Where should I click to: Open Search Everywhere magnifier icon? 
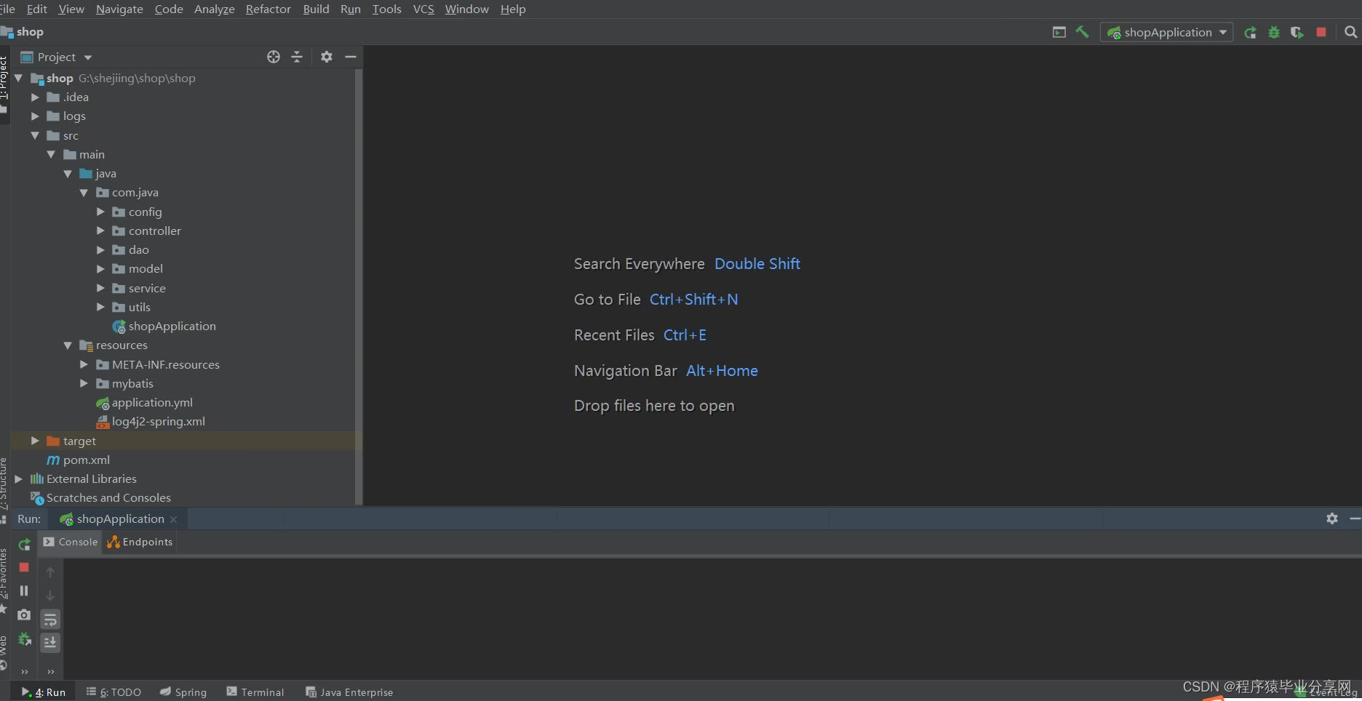(1351, 32)
